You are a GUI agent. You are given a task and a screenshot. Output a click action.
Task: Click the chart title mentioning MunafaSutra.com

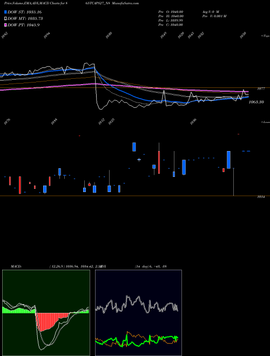[x=72, y=3]
